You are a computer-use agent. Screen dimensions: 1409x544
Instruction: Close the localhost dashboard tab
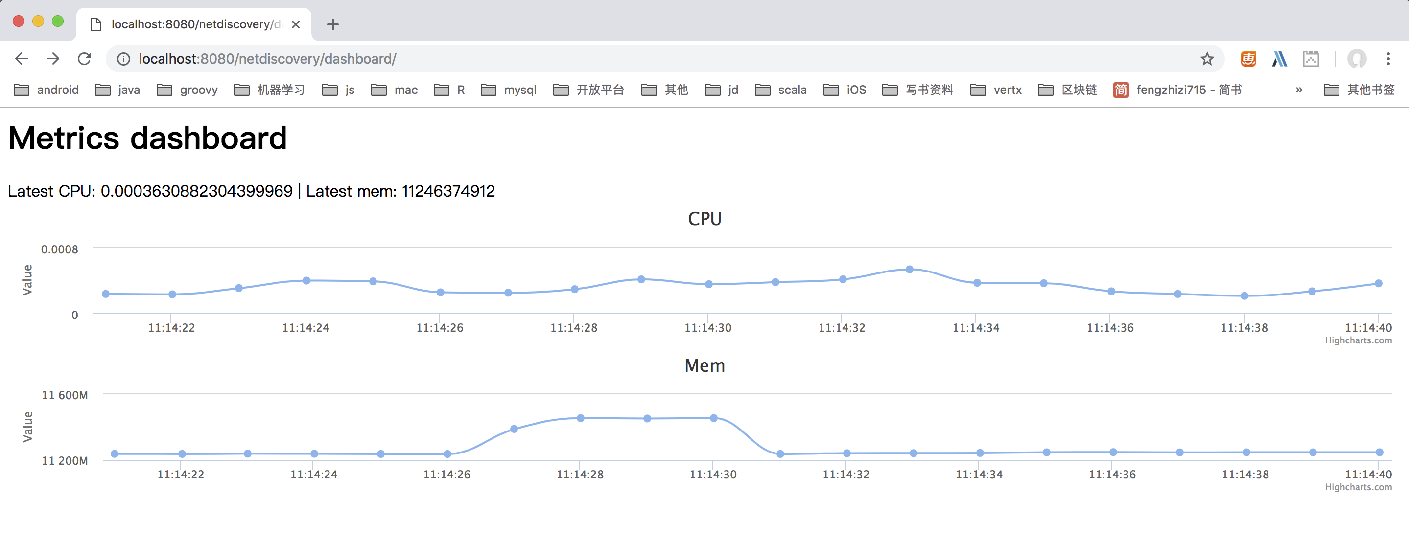[295, 24]
